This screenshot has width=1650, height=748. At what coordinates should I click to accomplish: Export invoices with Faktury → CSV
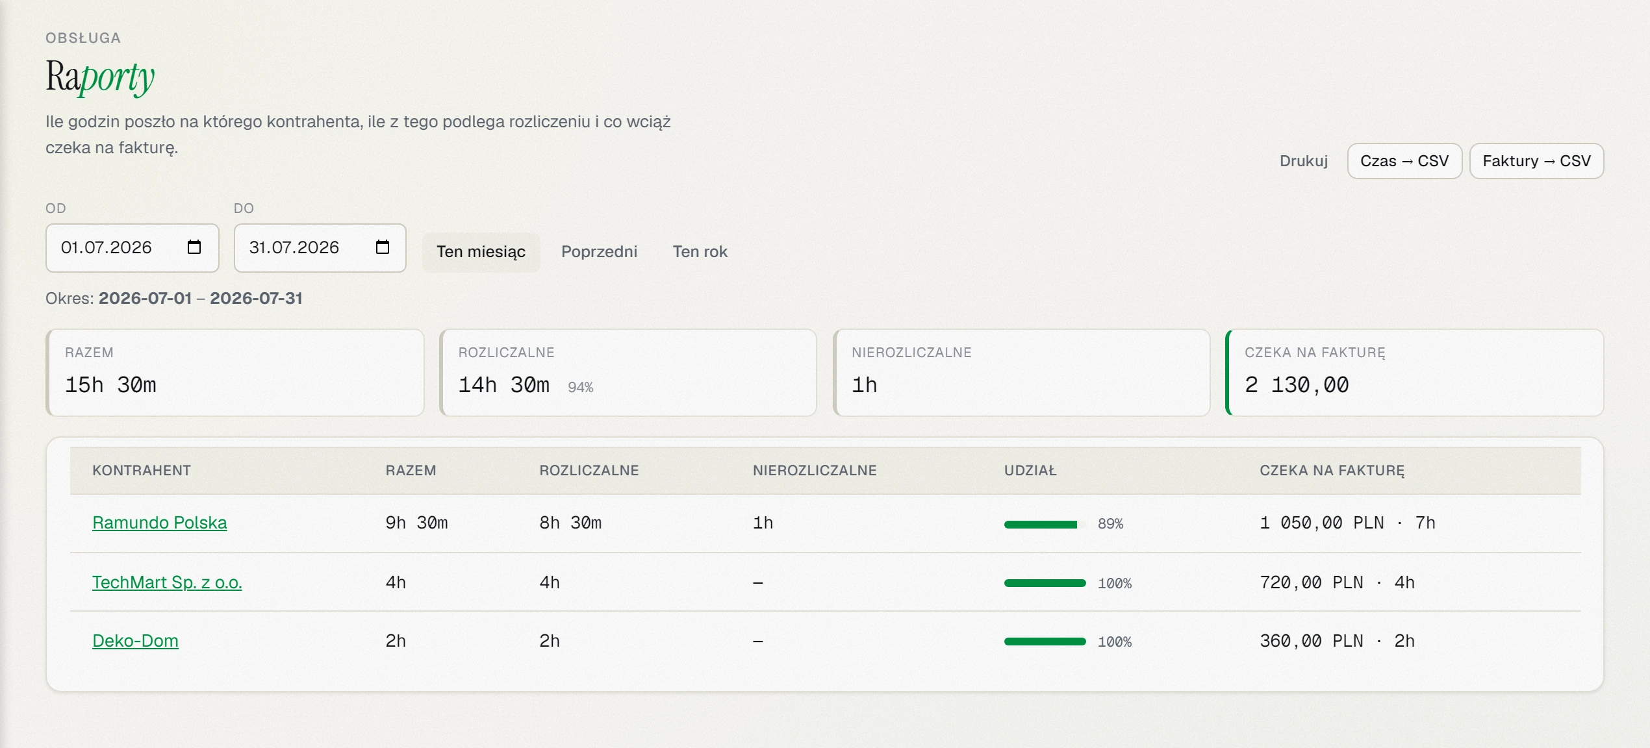1536,161
